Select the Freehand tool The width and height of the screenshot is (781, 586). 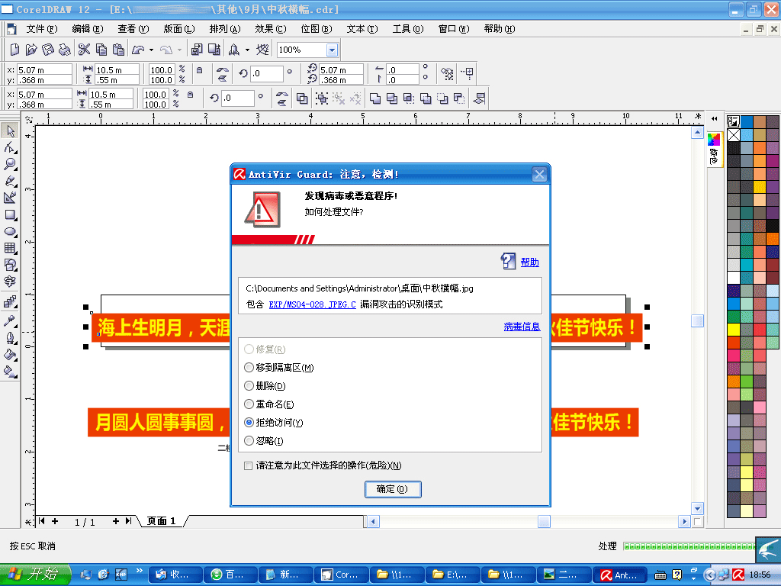[10, 181]
